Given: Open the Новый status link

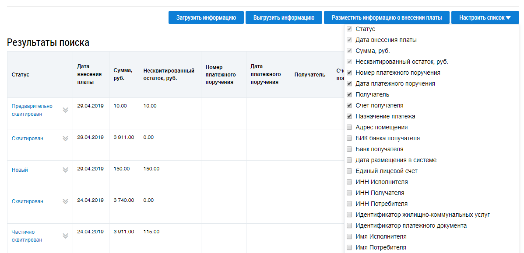Looking at the screenshot, I should point(20,170).
